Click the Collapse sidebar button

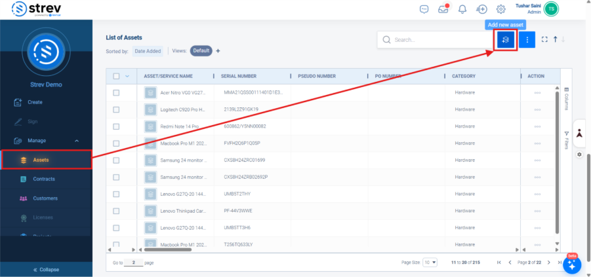pos(46,269)
